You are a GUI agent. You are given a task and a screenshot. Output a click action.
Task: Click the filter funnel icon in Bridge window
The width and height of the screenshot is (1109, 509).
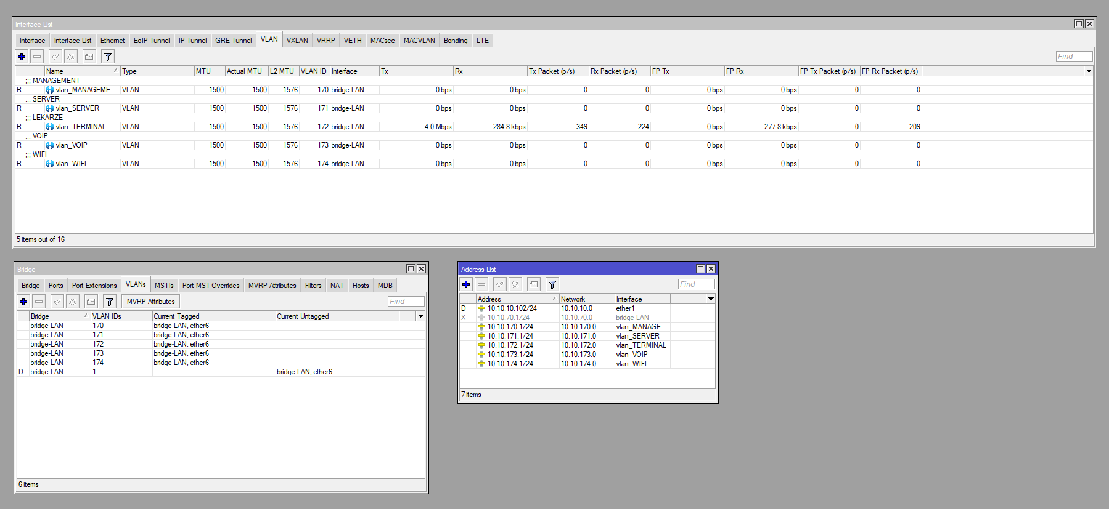click(x=110, y=302)
